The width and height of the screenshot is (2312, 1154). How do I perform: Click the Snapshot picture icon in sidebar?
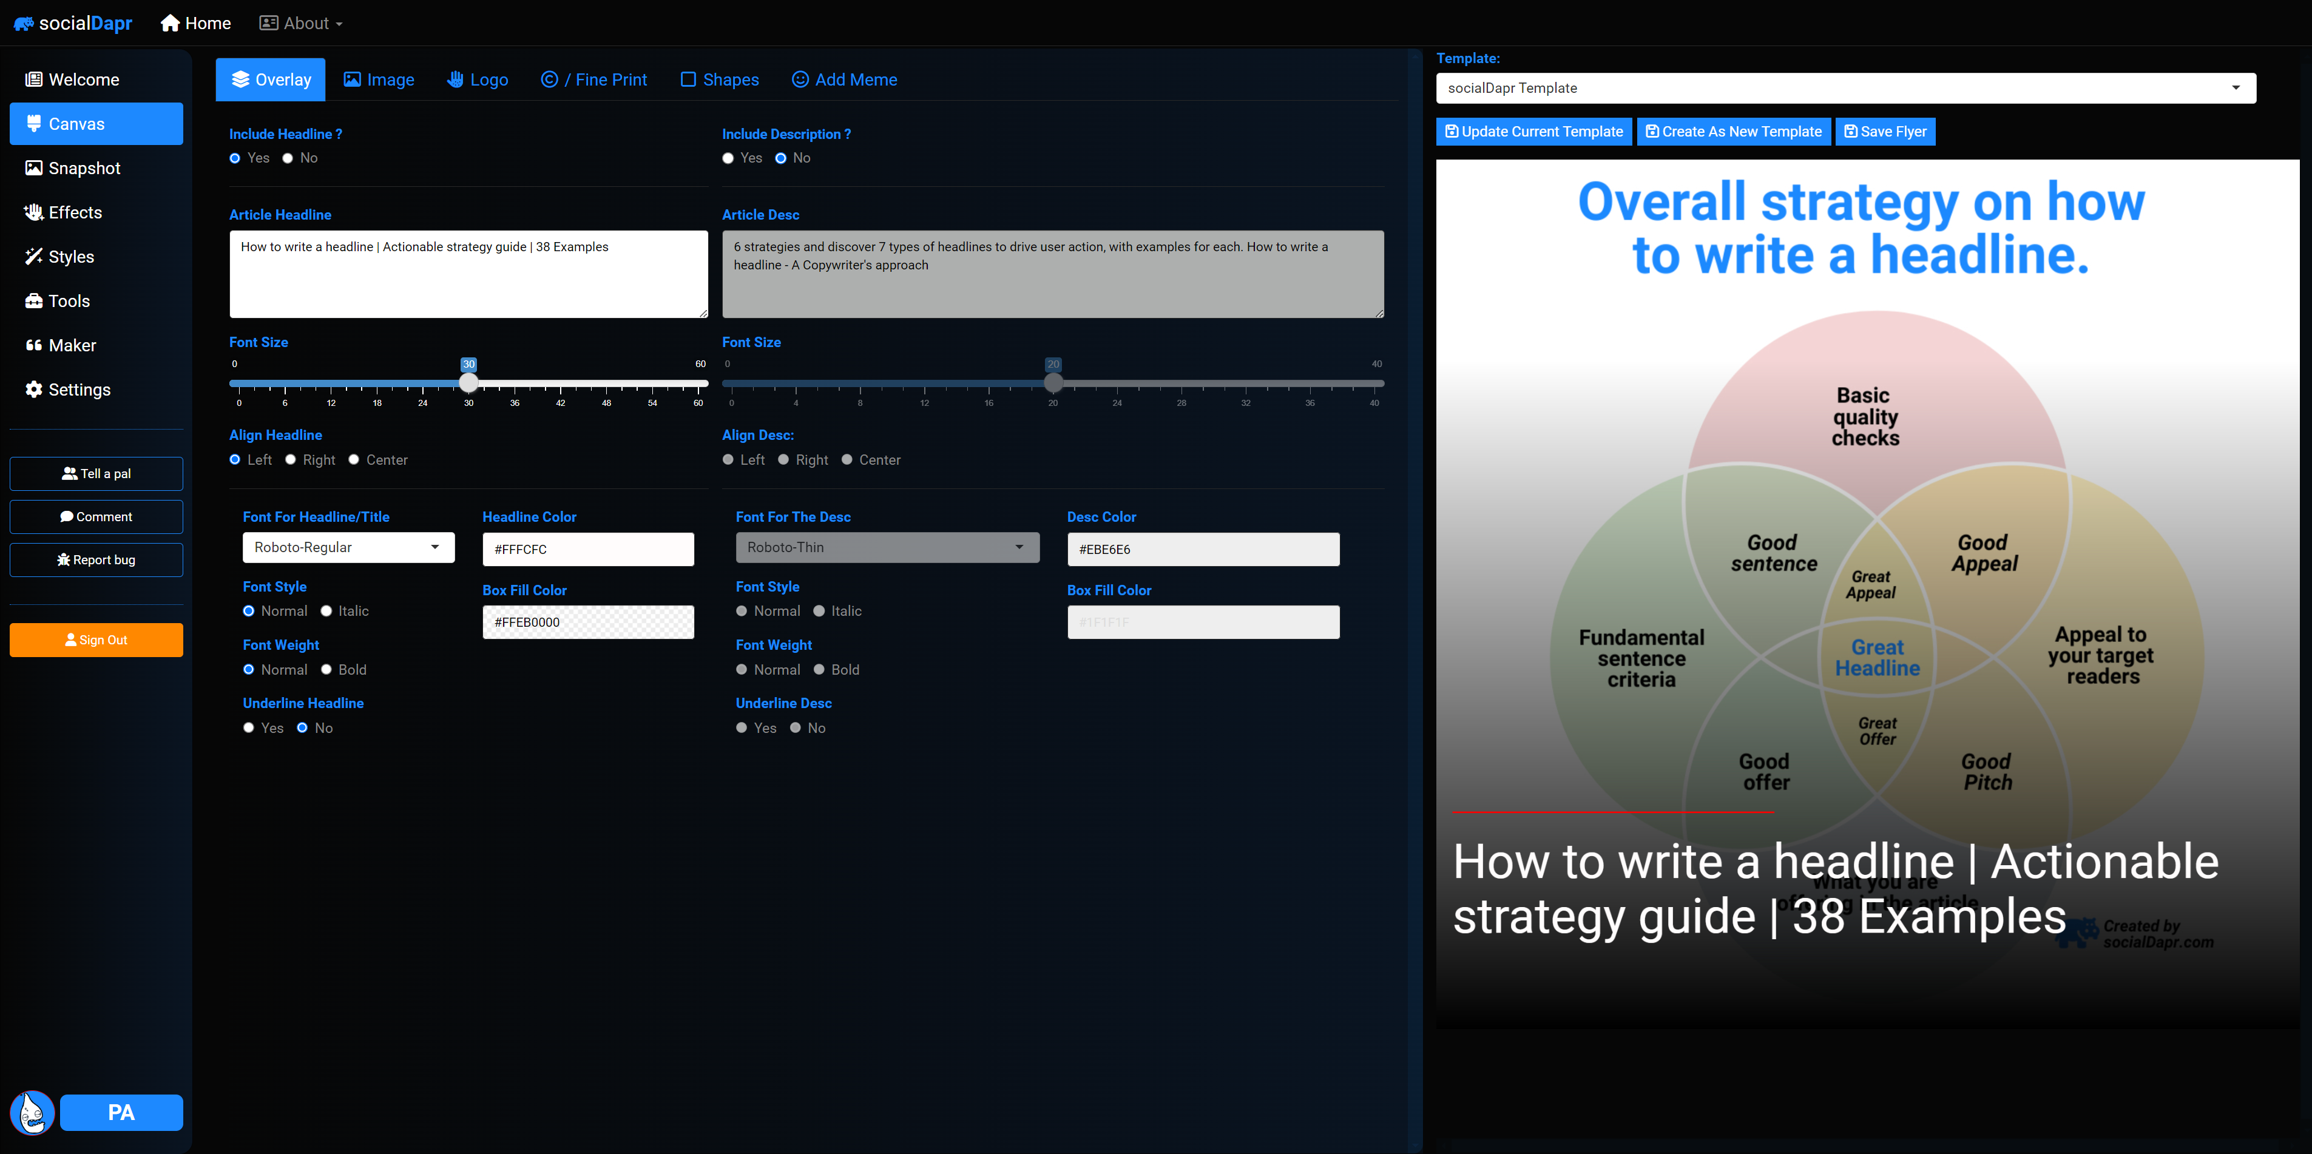(x=33, y=168)
